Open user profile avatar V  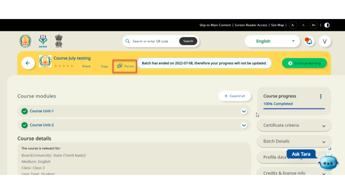click(325, 41)
